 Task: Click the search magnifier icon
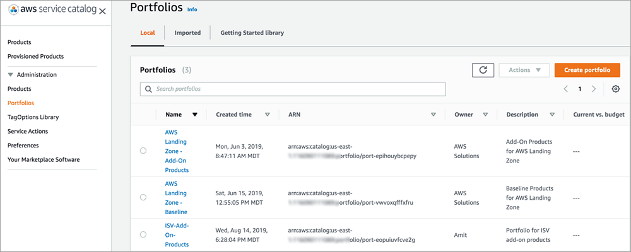pyautogui.click(x=148, y=89)
